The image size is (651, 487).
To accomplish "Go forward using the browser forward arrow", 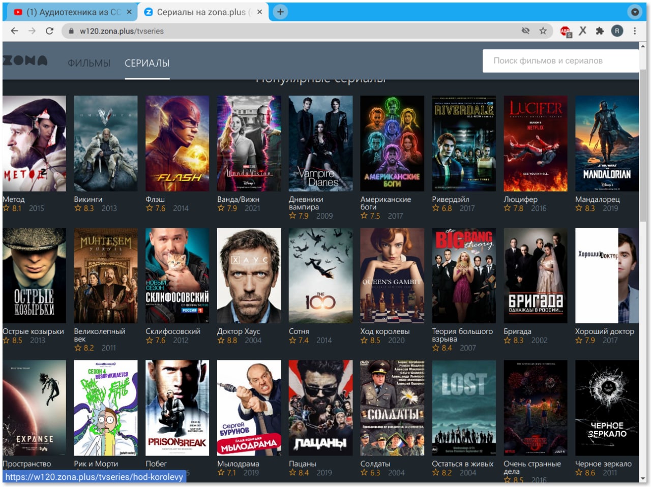I will 32,31.
